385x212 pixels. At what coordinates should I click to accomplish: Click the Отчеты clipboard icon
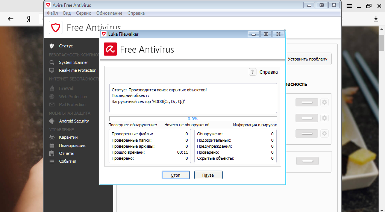point(52,153)
